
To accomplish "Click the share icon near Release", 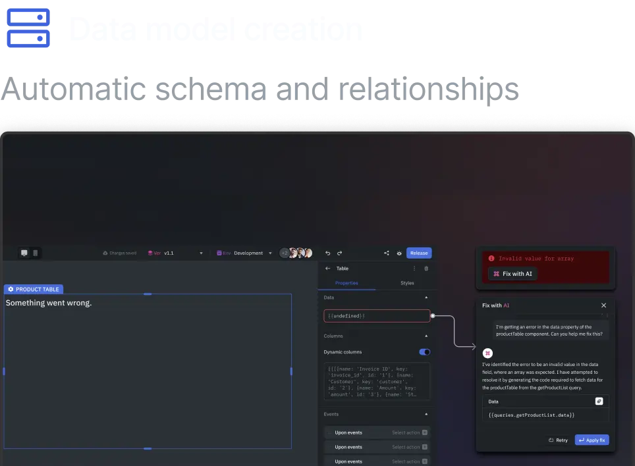I will 386,253.
